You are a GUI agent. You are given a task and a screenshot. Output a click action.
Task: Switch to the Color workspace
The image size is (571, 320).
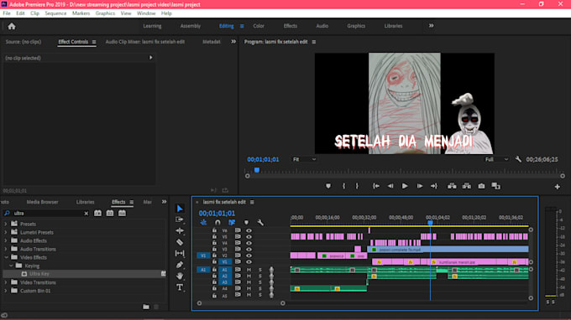[259, 26]
